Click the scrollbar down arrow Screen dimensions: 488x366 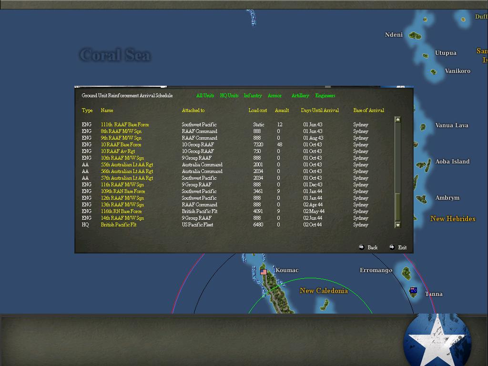(x=397, y=225)
